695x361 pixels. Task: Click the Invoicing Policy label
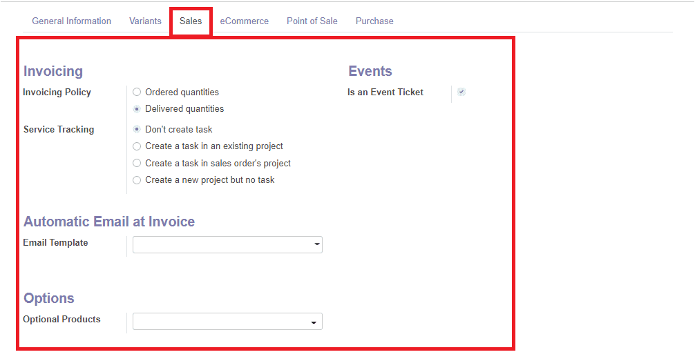(x=57, y=92)
